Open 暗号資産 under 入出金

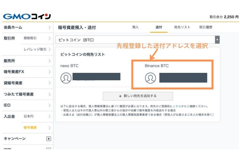[37, 127]
